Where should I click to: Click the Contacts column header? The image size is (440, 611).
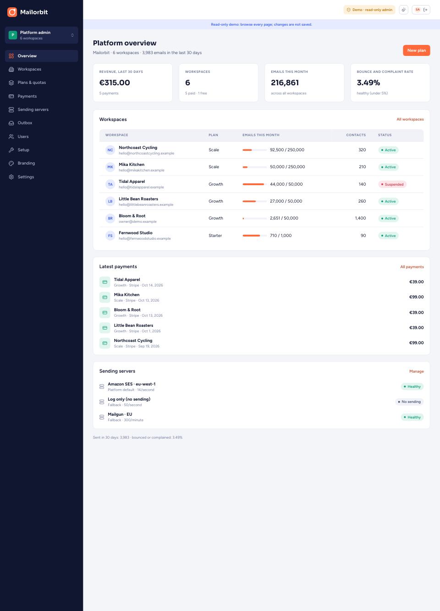pos(356,135)
